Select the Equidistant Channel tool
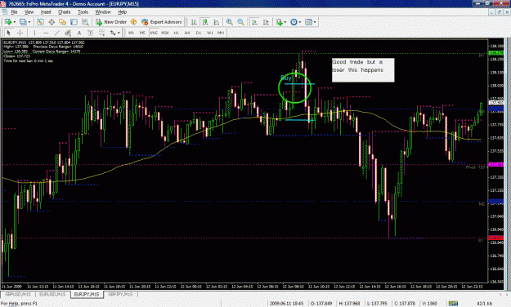 coord(68,33)
